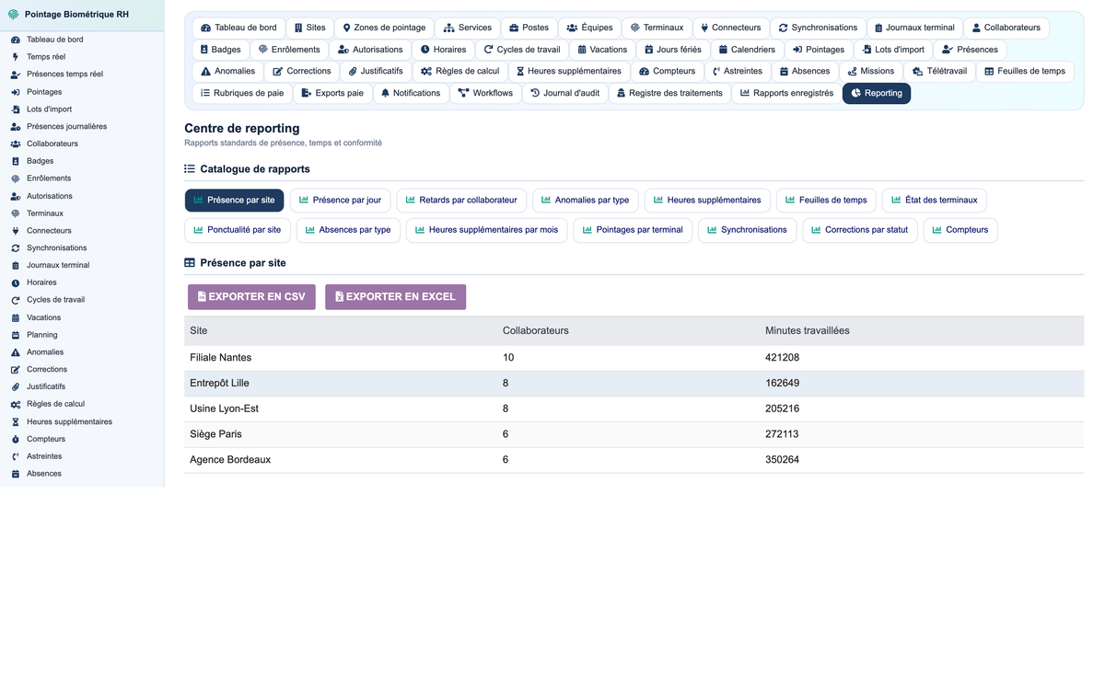Click the building icon on the Sites tab
1105x690 pixels.
298,28
